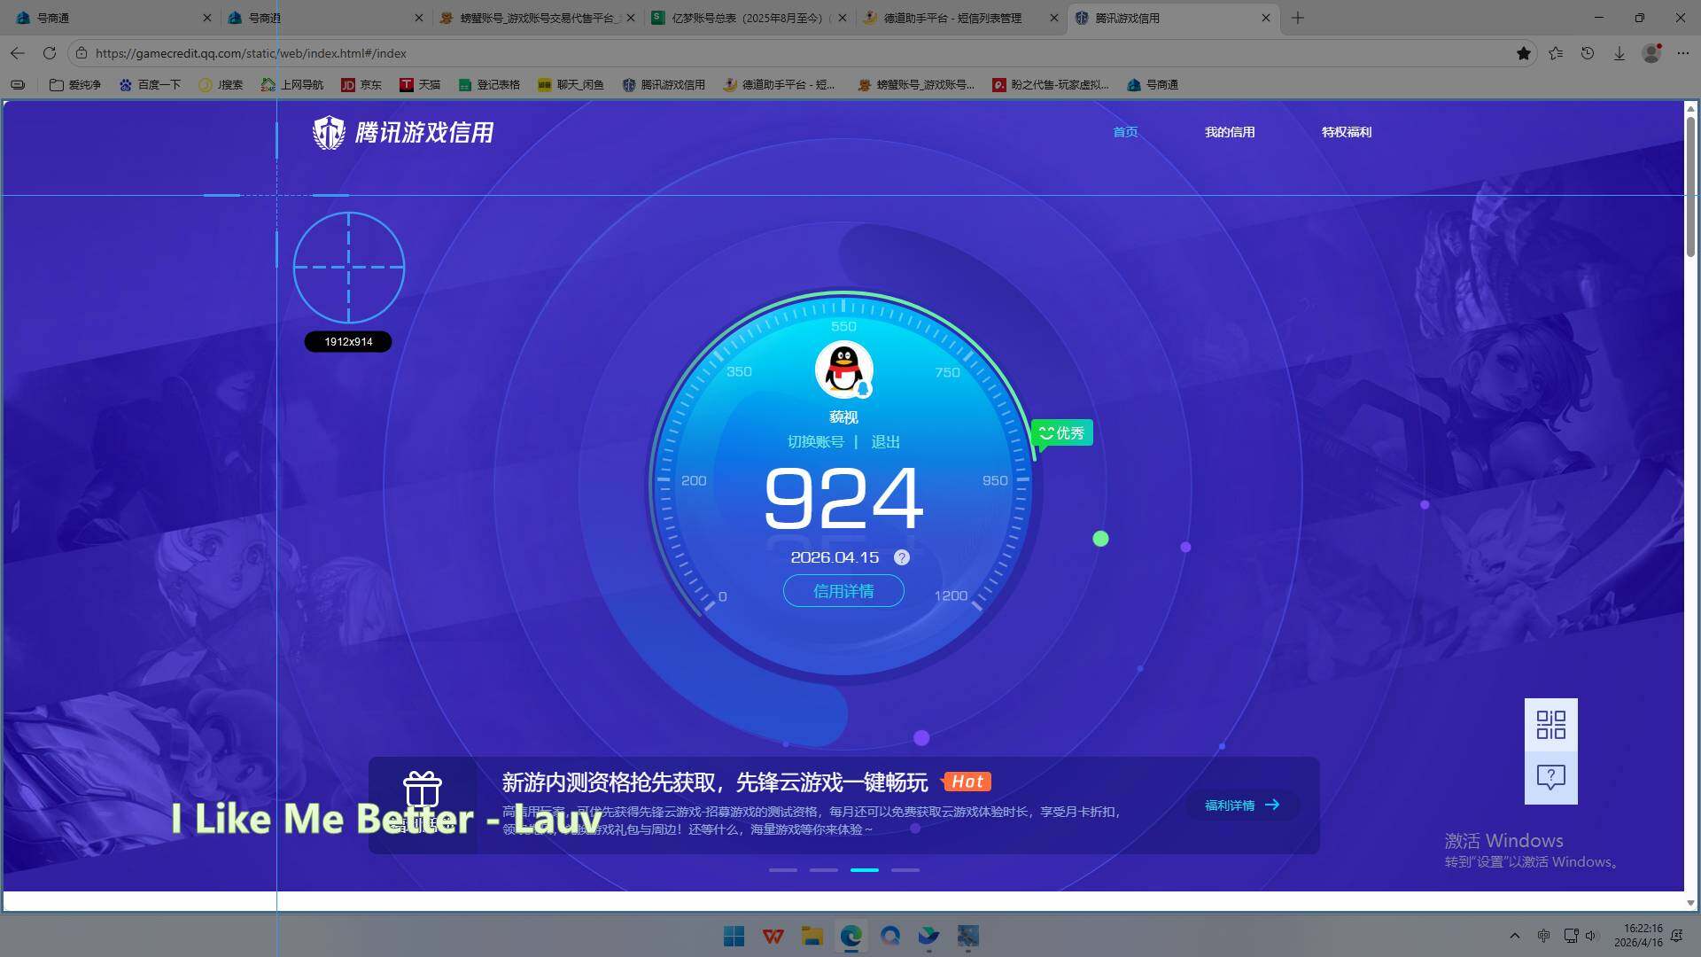This screenshot has width=1701, height=957.
Task: Open the favorites list icon
Action: click(x=1556, y=53)
